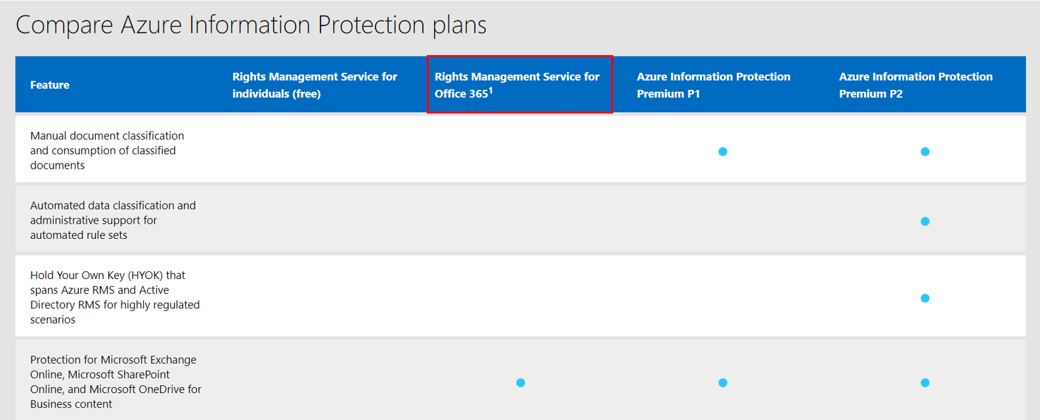Click the 'Manual document classification' feature text
Viewport: 1040px width, 420px height.
point(107,150)
